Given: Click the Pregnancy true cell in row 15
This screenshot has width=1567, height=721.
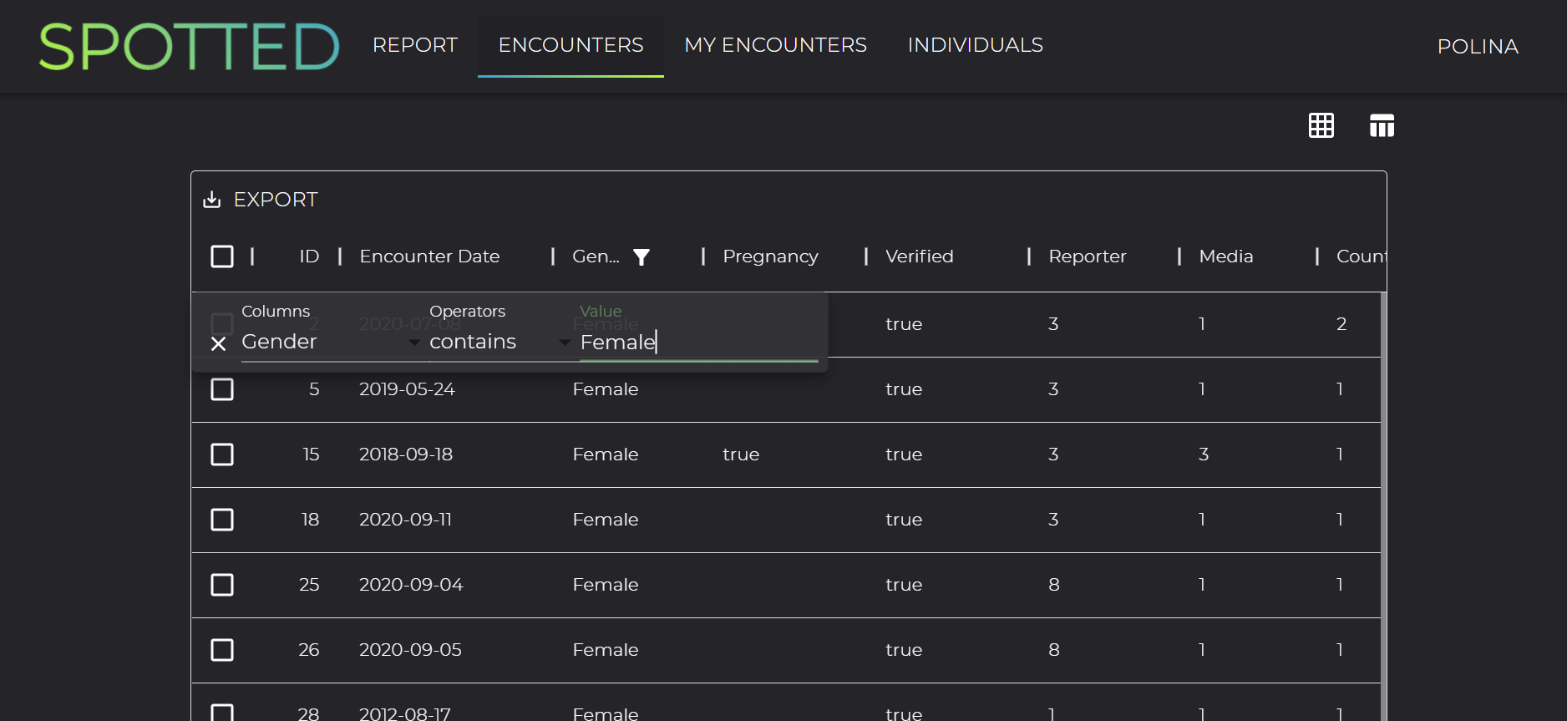Looking at the screenshot, I should (x=741, y=454).
